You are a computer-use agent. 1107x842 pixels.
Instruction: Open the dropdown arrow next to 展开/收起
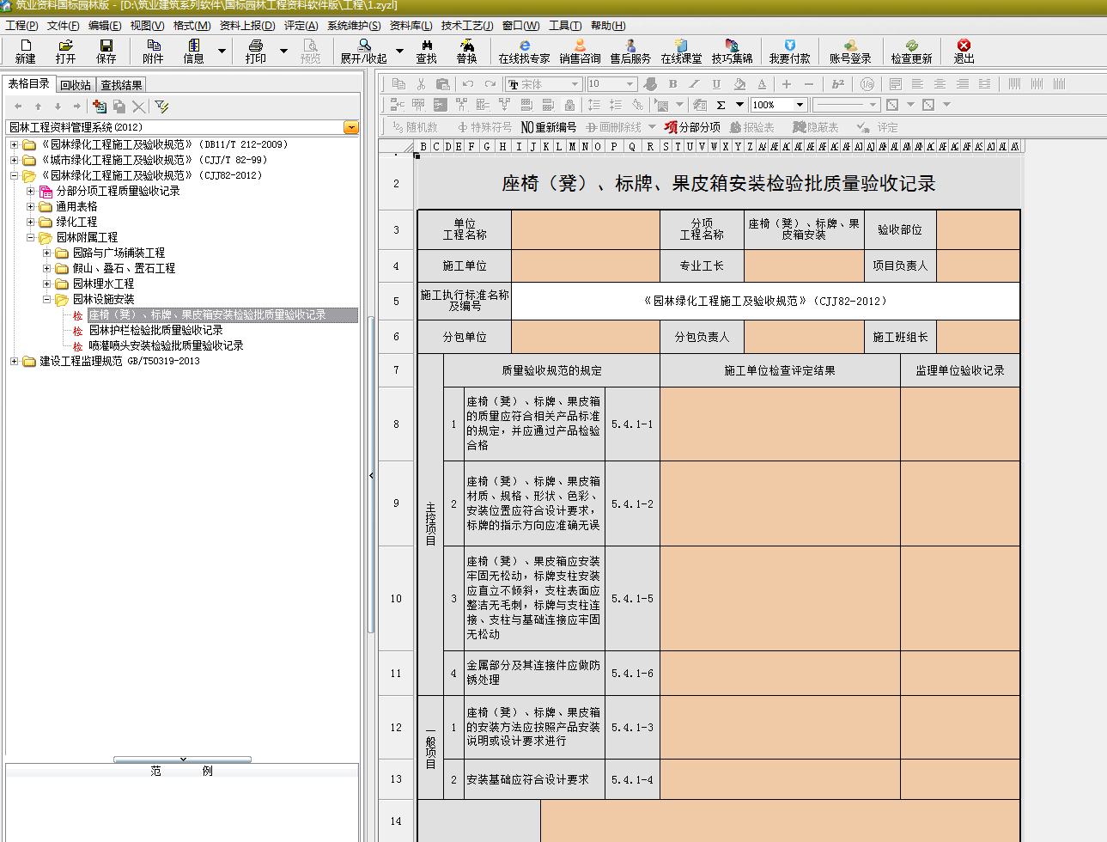399,52
